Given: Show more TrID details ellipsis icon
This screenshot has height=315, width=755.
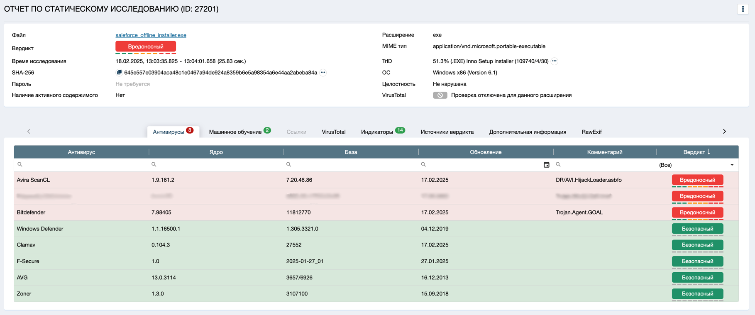Looking at the screenshot, I should point(554,61).
